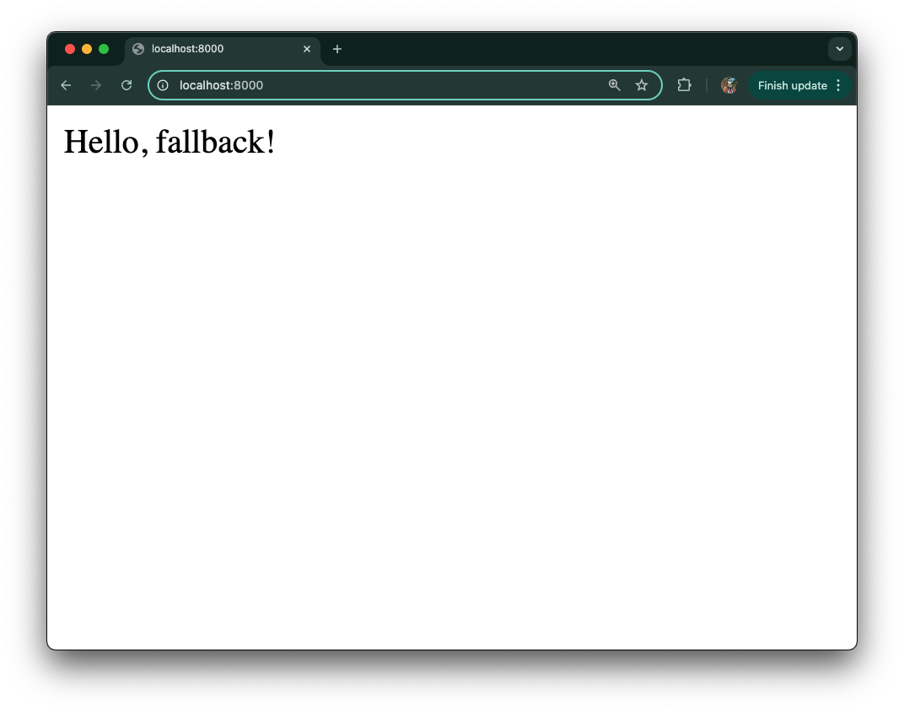Open site information via the info icon

(x=163, y=85)
